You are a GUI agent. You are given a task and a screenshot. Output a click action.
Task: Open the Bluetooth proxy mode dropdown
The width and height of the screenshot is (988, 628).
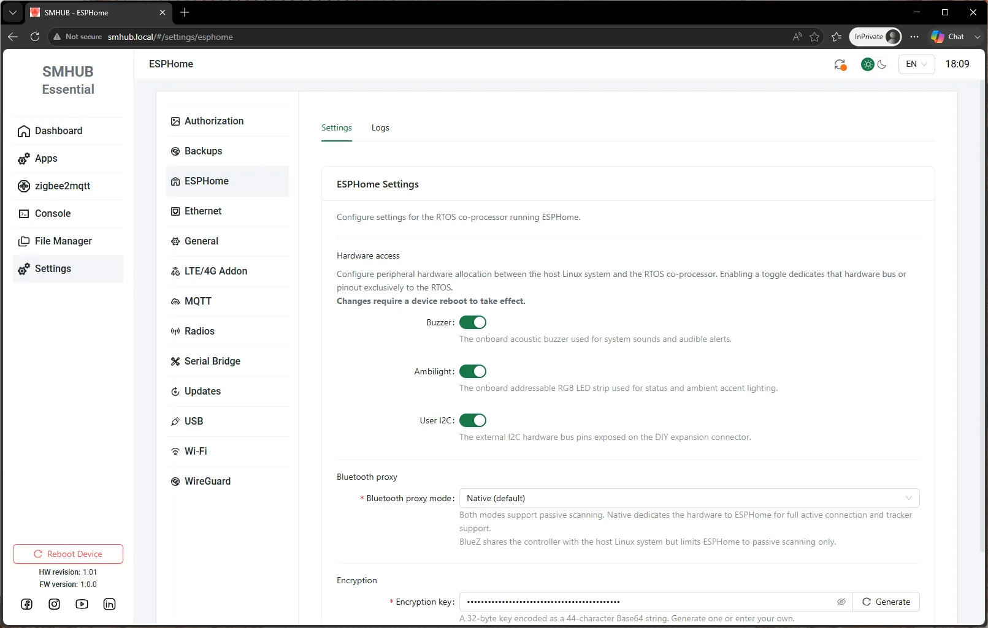tap(689, 498)
